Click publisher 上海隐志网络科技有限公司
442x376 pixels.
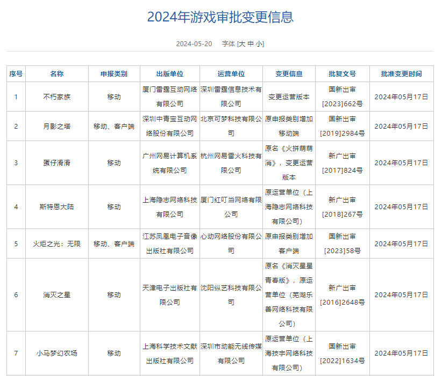coord(170,207)
